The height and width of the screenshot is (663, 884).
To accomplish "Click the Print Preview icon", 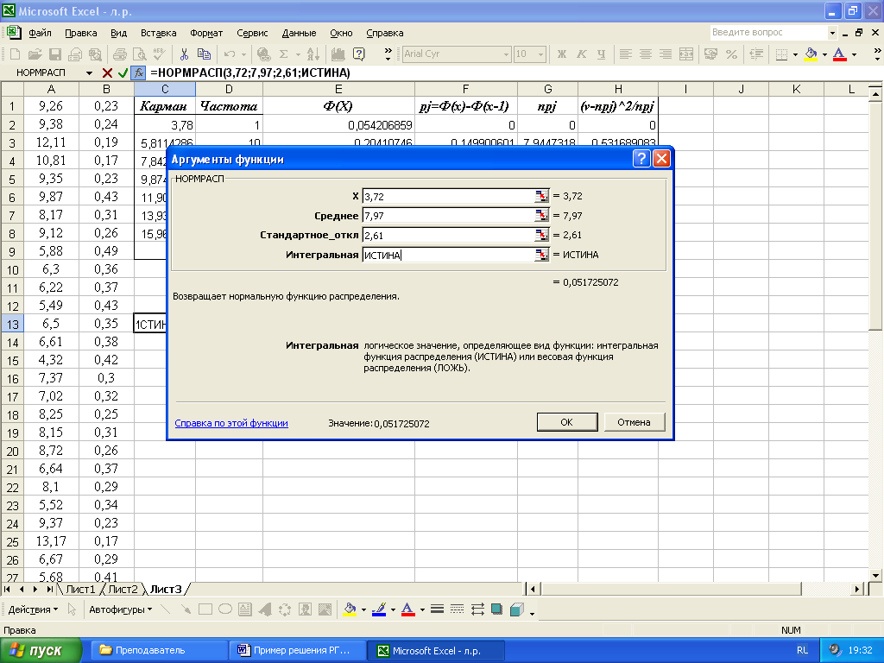I will 139,54.
